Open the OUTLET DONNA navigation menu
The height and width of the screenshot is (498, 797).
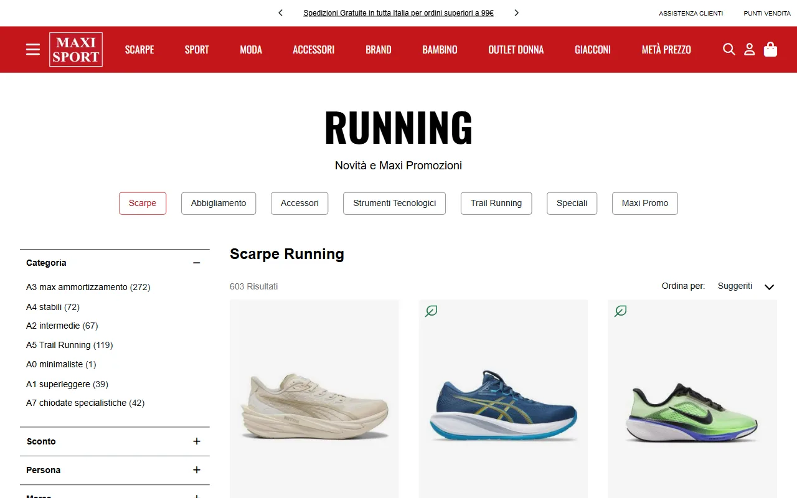tap(516, 50)
